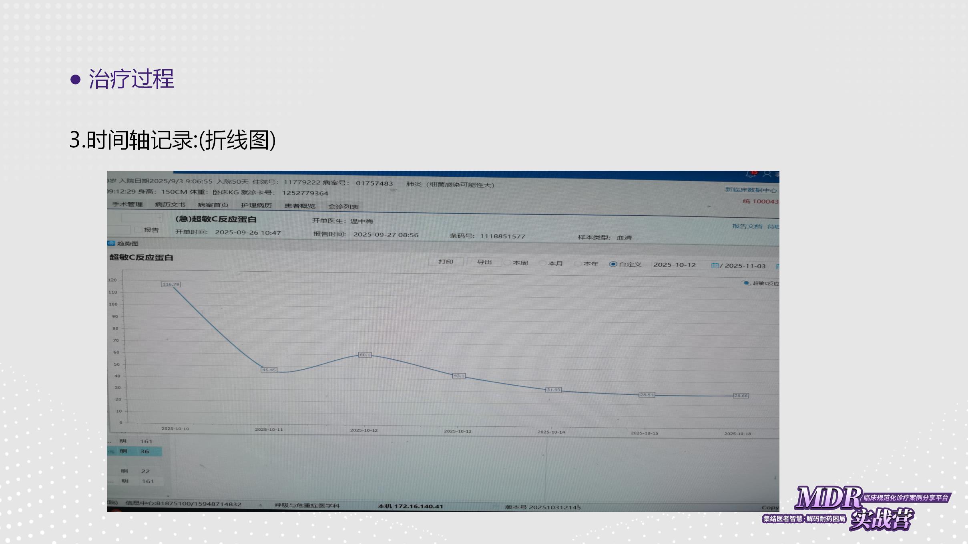Click the 打印 button
The width and height of the screenshot is (968, 544).
pyautogui.click(x=446, y=262)
